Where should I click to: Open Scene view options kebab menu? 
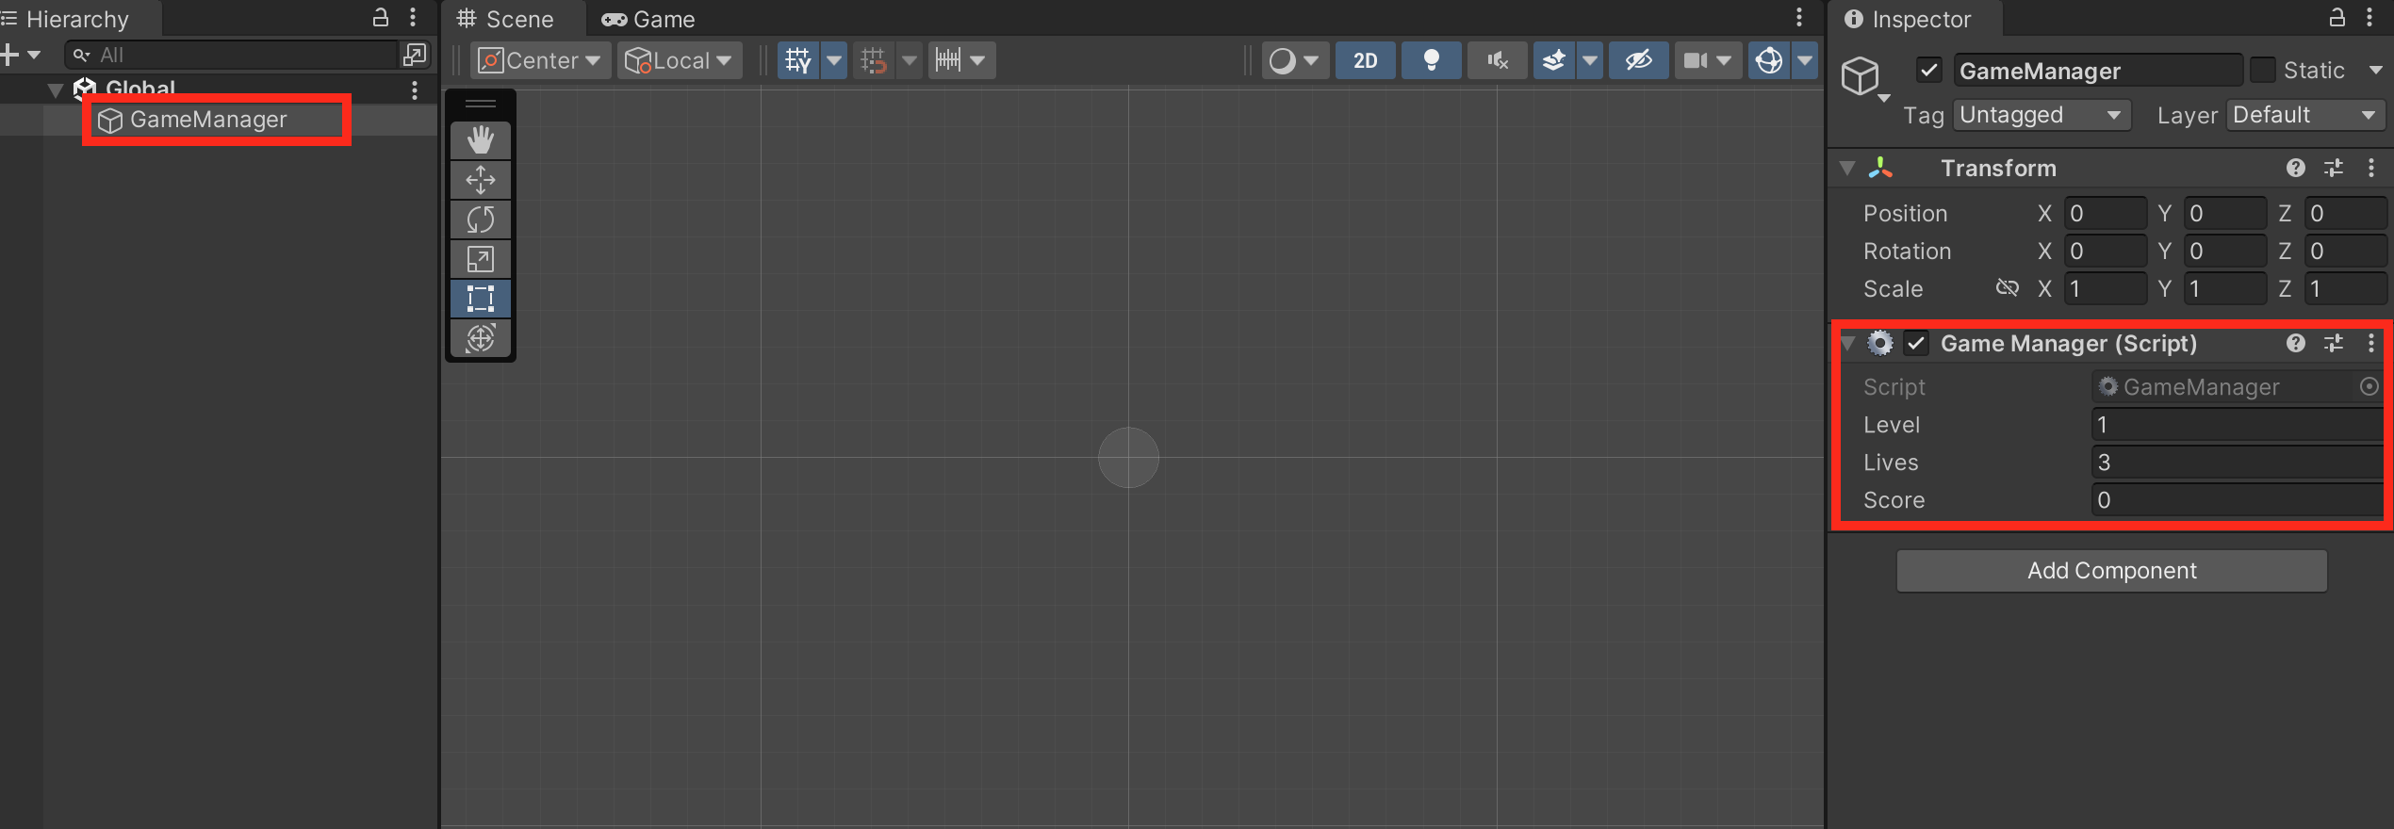coord(1799,17)
